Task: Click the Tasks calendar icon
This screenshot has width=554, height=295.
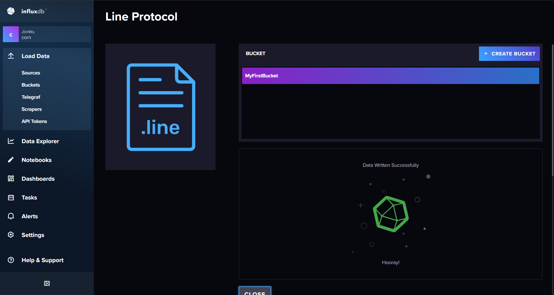Action: (11, 197)
